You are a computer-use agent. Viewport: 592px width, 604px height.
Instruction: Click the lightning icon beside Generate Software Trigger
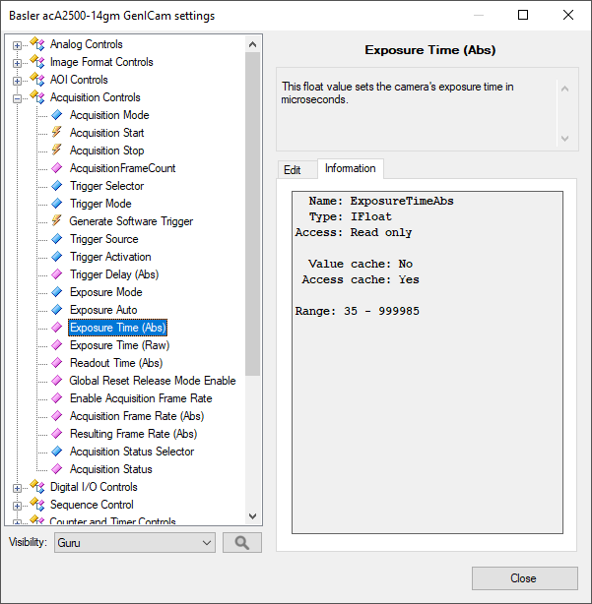57,221
